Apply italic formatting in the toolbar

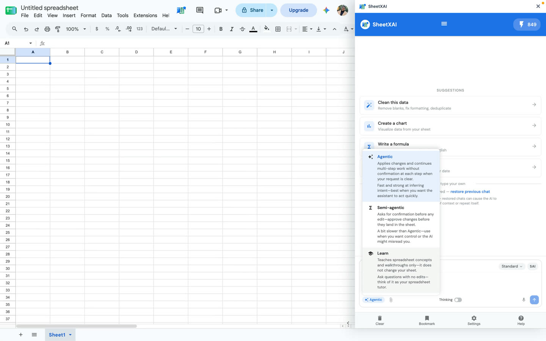click(231, 29)
